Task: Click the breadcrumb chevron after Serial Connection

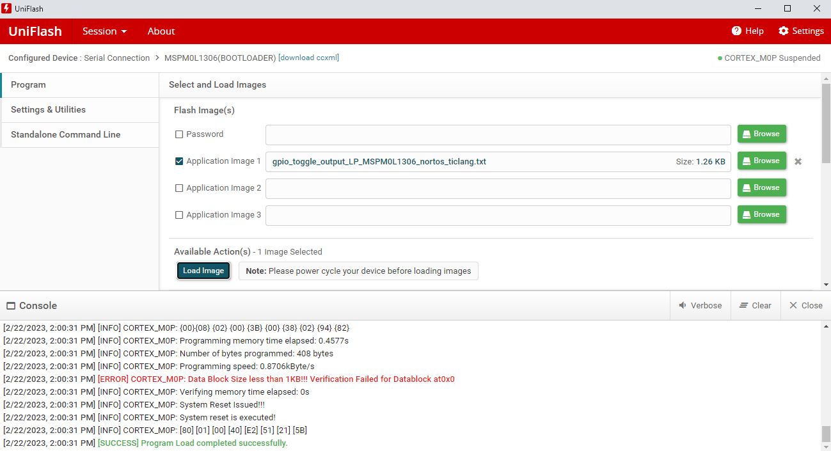Action: tap(157, 58)
